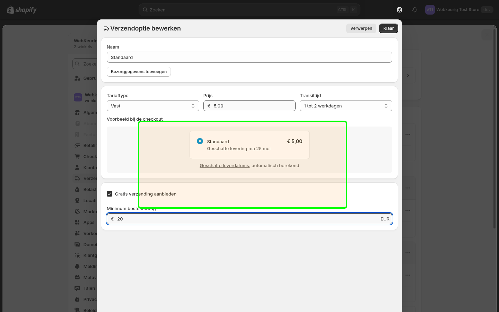Click the Minimum bestelbedrag field
499x312 pixels.
(x=249, y=219)
